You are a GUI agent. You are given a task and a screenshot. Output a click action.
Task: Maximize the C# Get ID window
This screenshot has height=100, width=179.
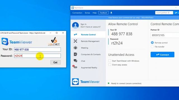pyautogui.click(x=56, y=33)
